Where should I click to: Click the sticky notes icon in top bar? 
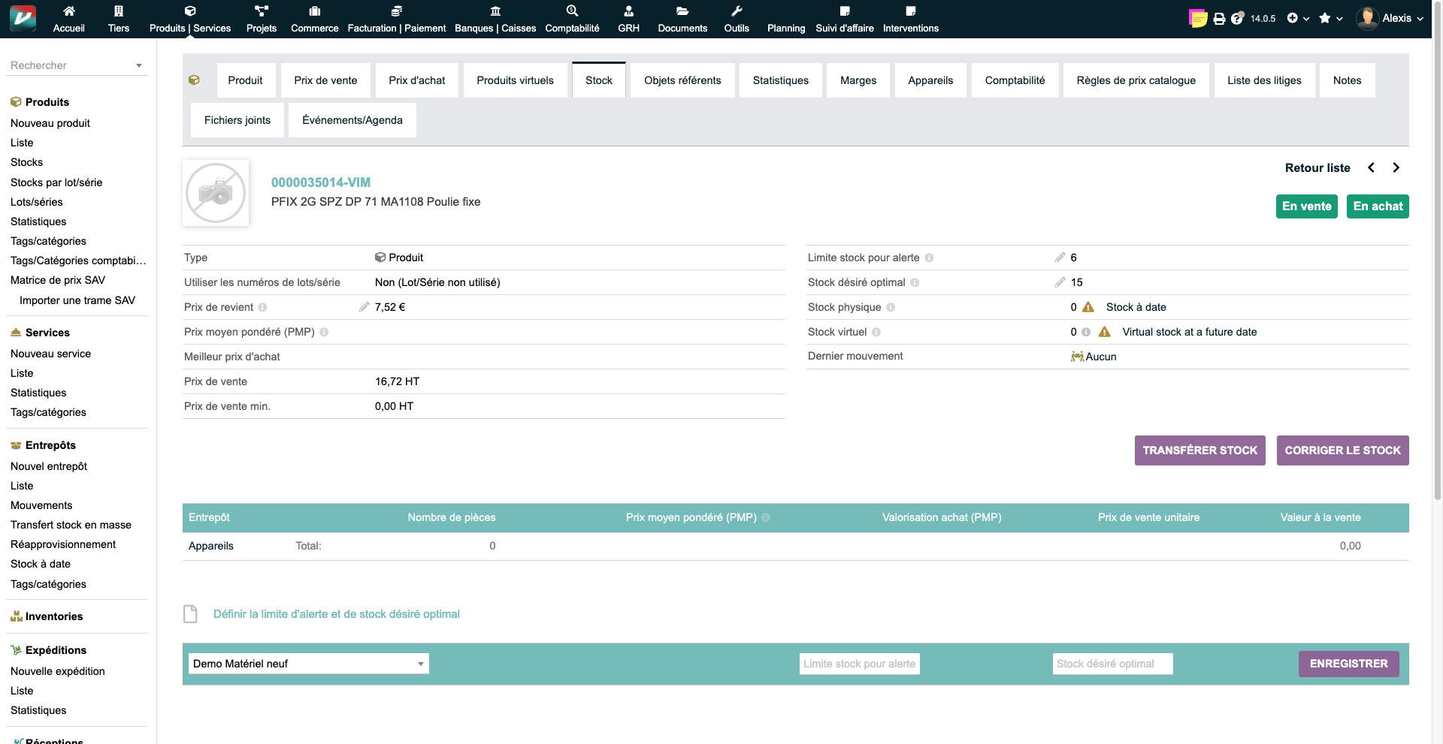(1198, 18)
